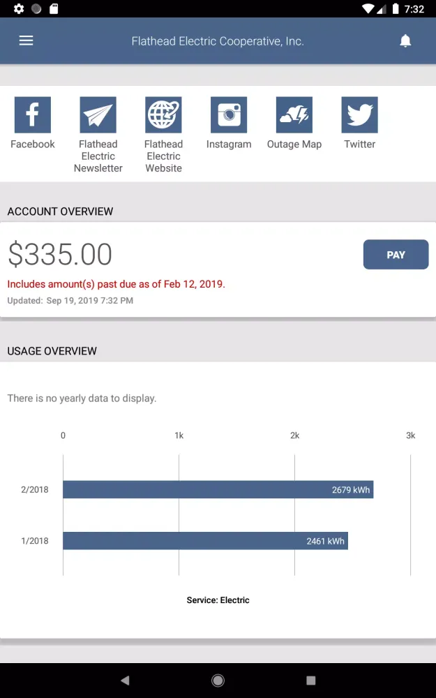Tap the Flathead Electric Cooperative title
This screenshot has width=436, height=698.
(218, 40)
